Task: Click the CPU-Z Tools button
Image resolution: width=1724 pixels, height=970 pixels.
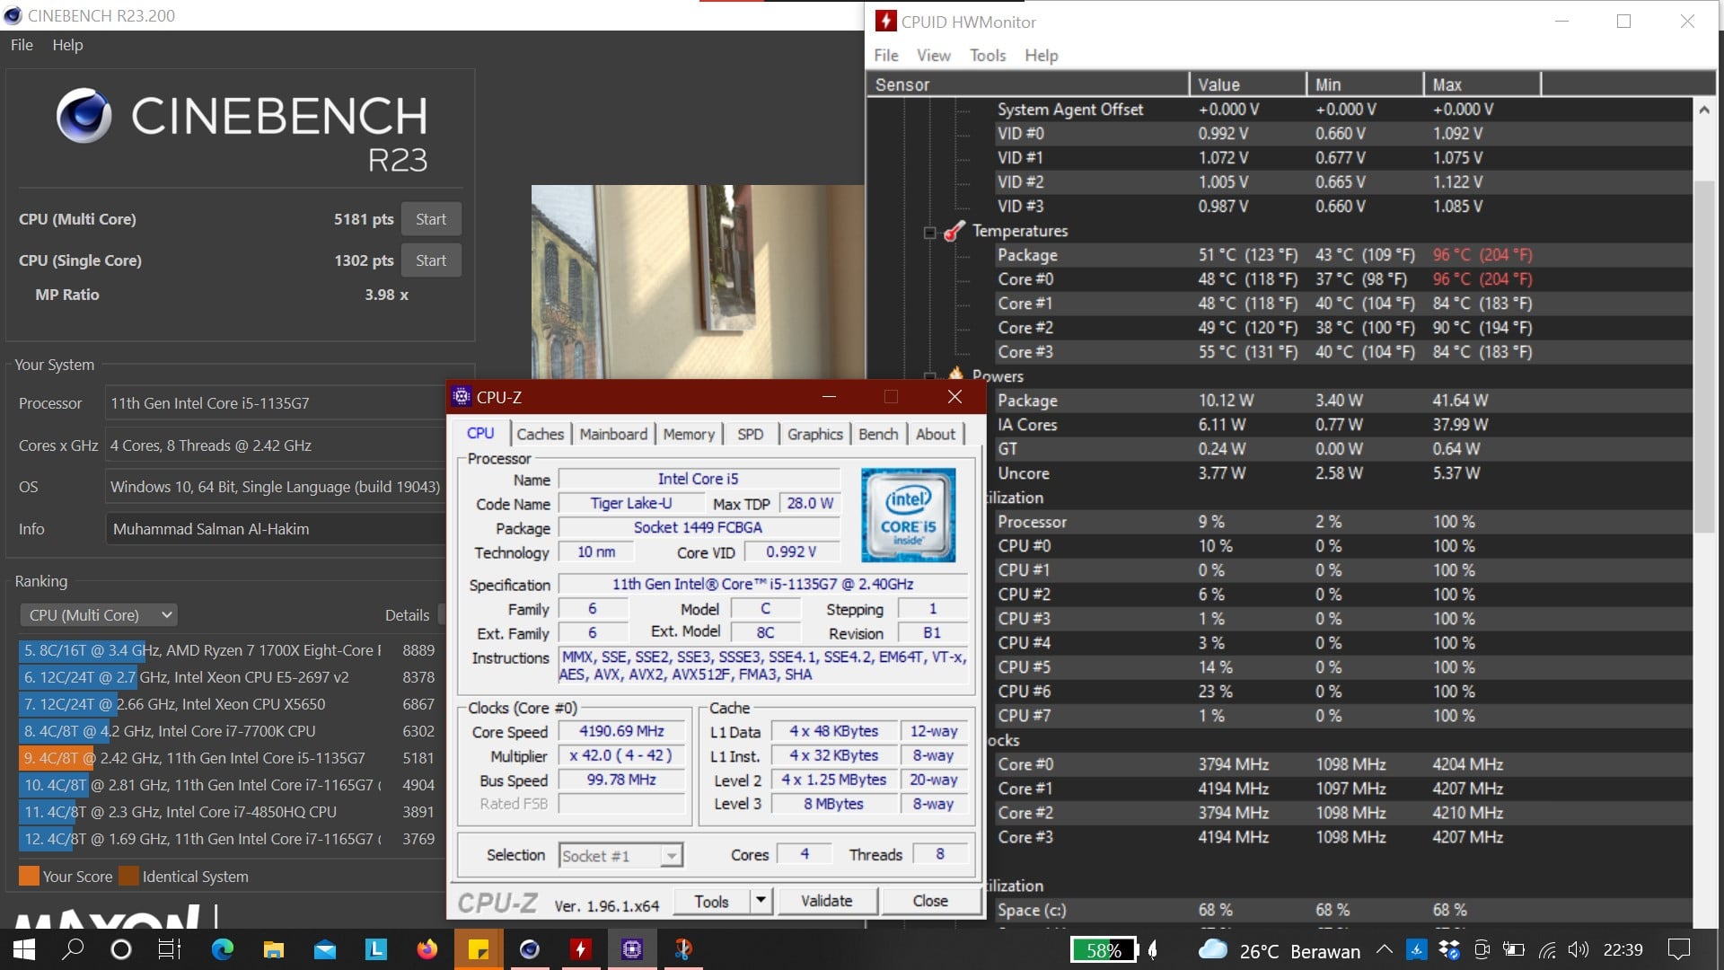Action: tap(711, 901)
